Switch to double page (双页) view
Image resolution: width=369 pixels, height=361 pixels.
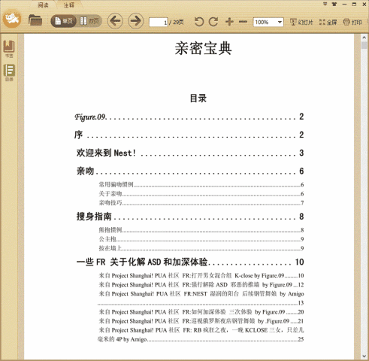point(89,21)
